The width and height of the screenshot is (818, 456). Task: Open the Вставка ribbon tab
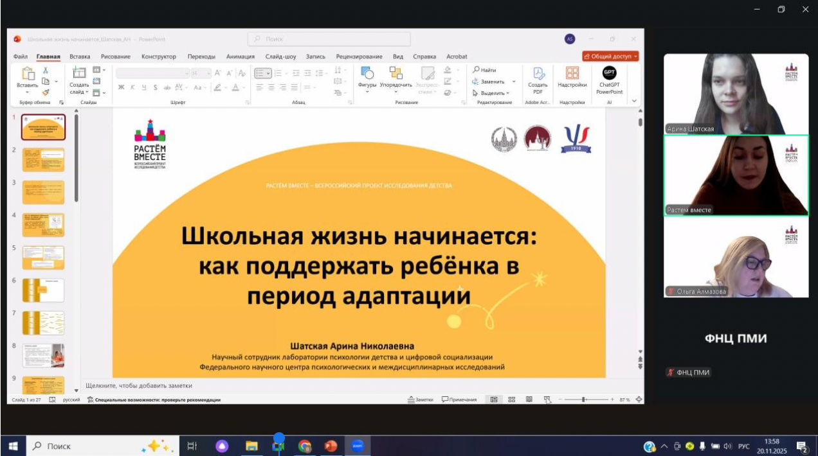coord(80,57)
